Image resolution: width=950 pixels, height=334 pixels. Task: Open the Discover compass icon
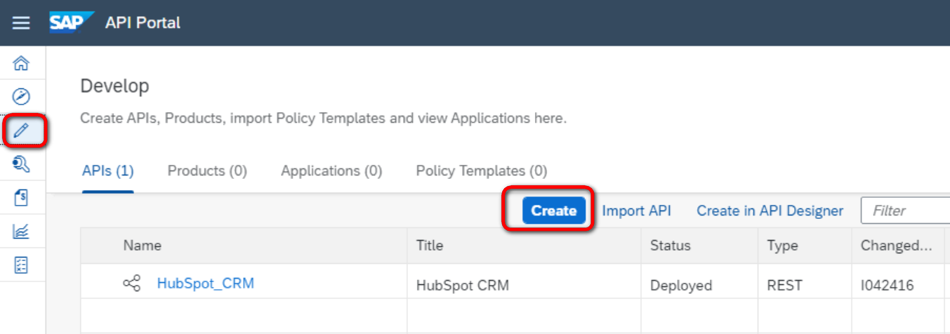(22, 96)
